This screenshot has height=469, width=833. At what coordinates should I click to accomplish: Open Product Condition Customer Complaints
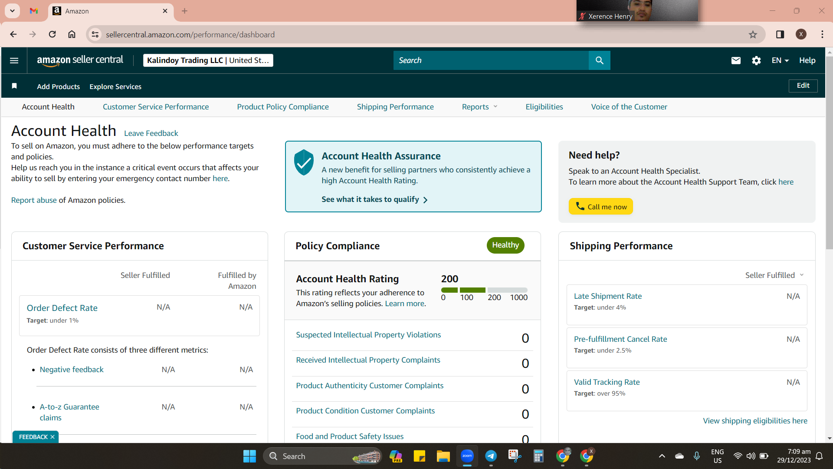click(365, 411)
